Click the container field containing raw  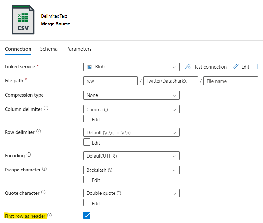click(111, 81)
